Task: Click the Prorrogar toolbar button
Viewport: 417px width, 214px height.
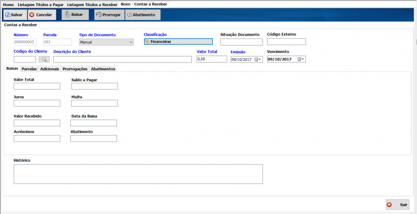Action: click(x=108, y=15)
